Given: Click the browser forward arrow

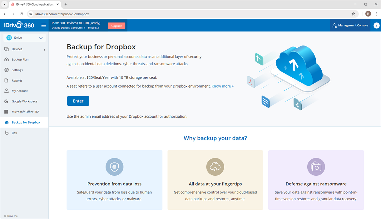Looking at the screenshot, I should [x=13, y=14].
